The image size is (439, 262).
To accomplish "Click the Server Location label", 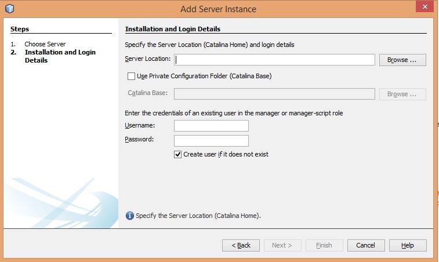I will point(147,59).
